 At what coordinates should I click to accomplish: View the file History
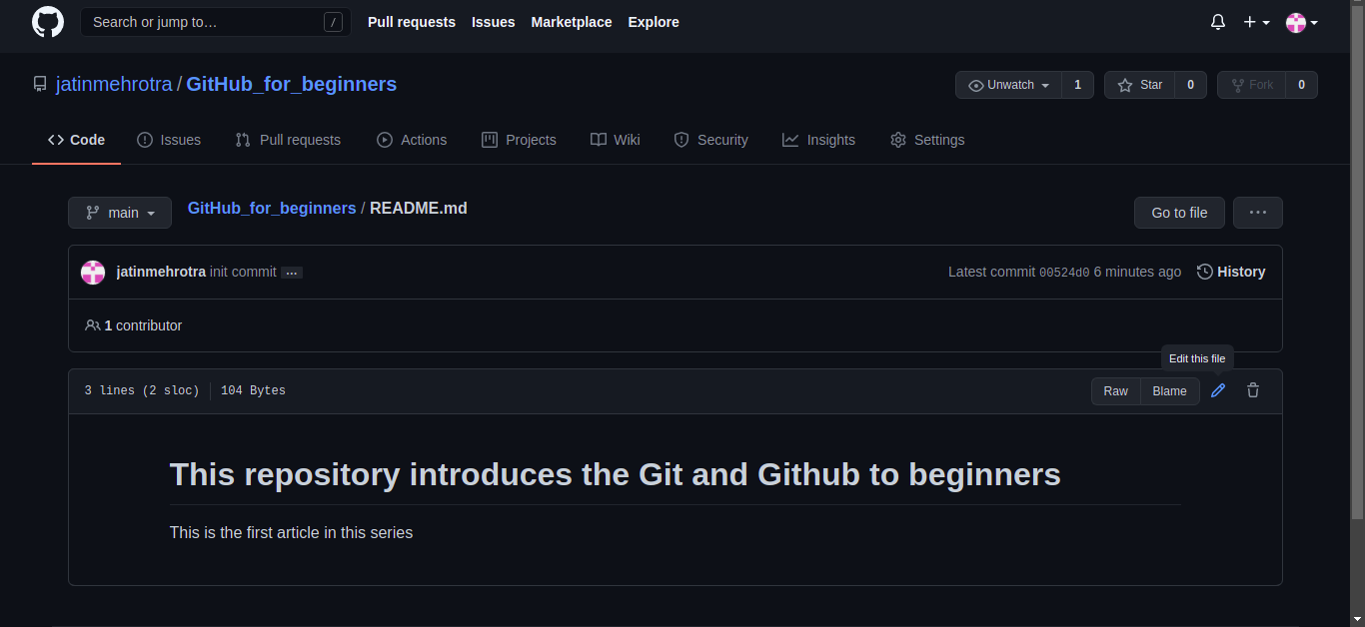coord(1231,272)
